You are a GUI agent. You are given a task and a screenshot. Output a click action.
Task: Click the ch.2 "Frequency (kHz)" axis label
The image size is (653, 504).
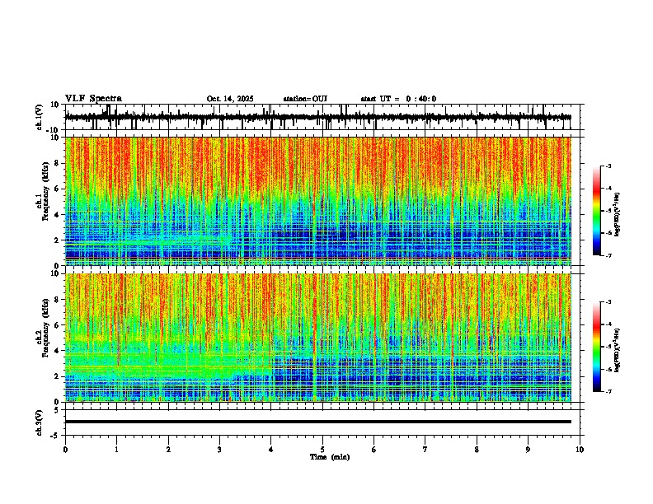[45, 328]
